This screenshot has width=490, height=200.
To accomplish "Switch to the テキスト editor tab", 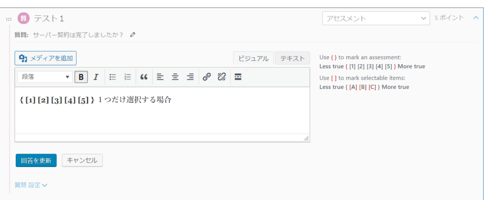I will pyautogui.click(x=292, y=58).
